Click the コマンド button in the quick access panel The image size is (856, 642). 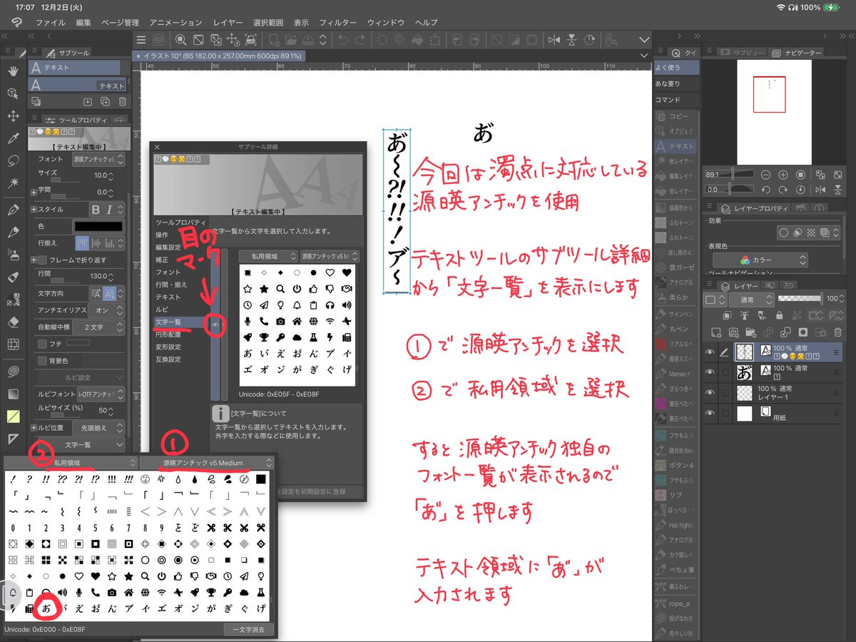pos(674,99)
